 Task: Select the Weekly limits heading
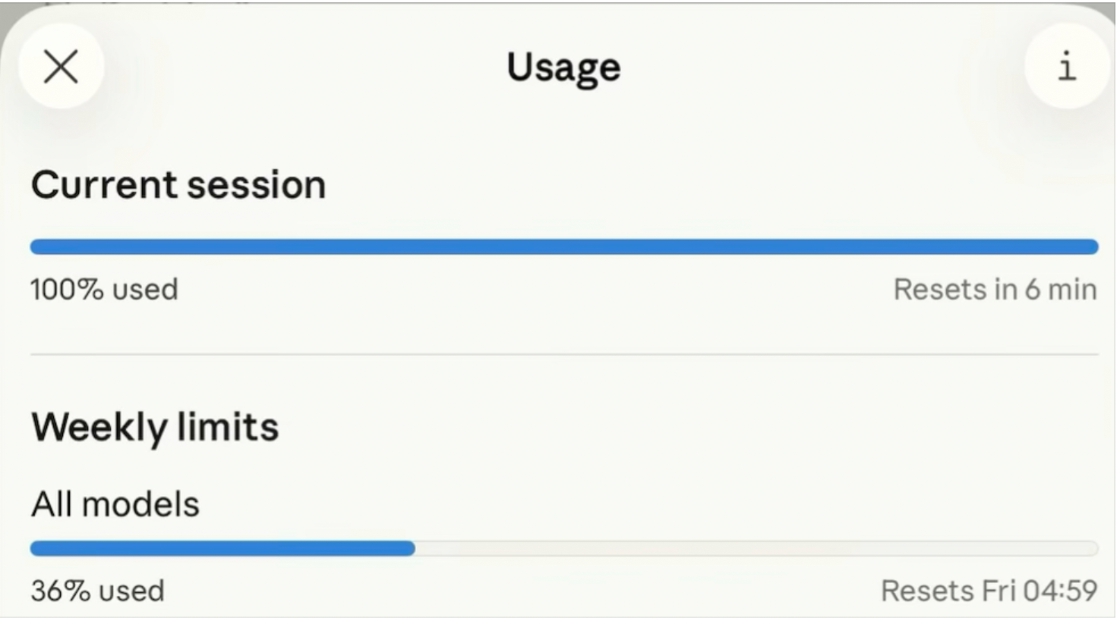[155, 427]
